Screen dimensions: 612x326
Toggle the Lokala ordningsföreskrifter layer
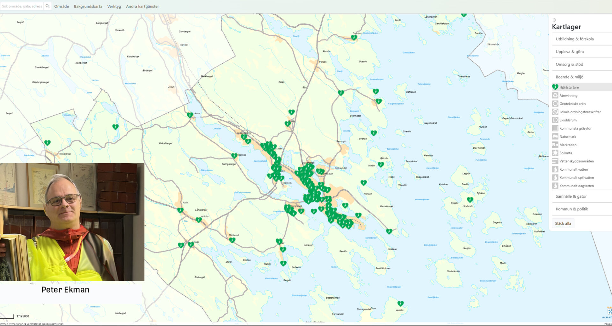[556, 112]
